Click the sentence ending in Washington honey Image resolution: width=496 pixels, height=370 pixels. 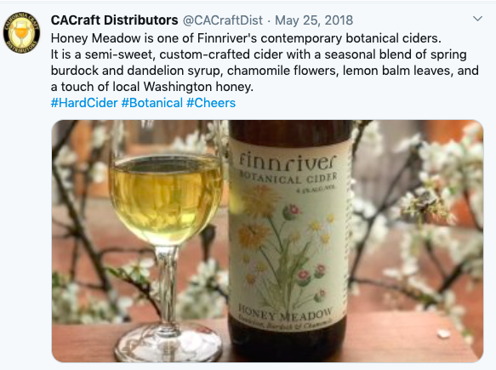152,87
